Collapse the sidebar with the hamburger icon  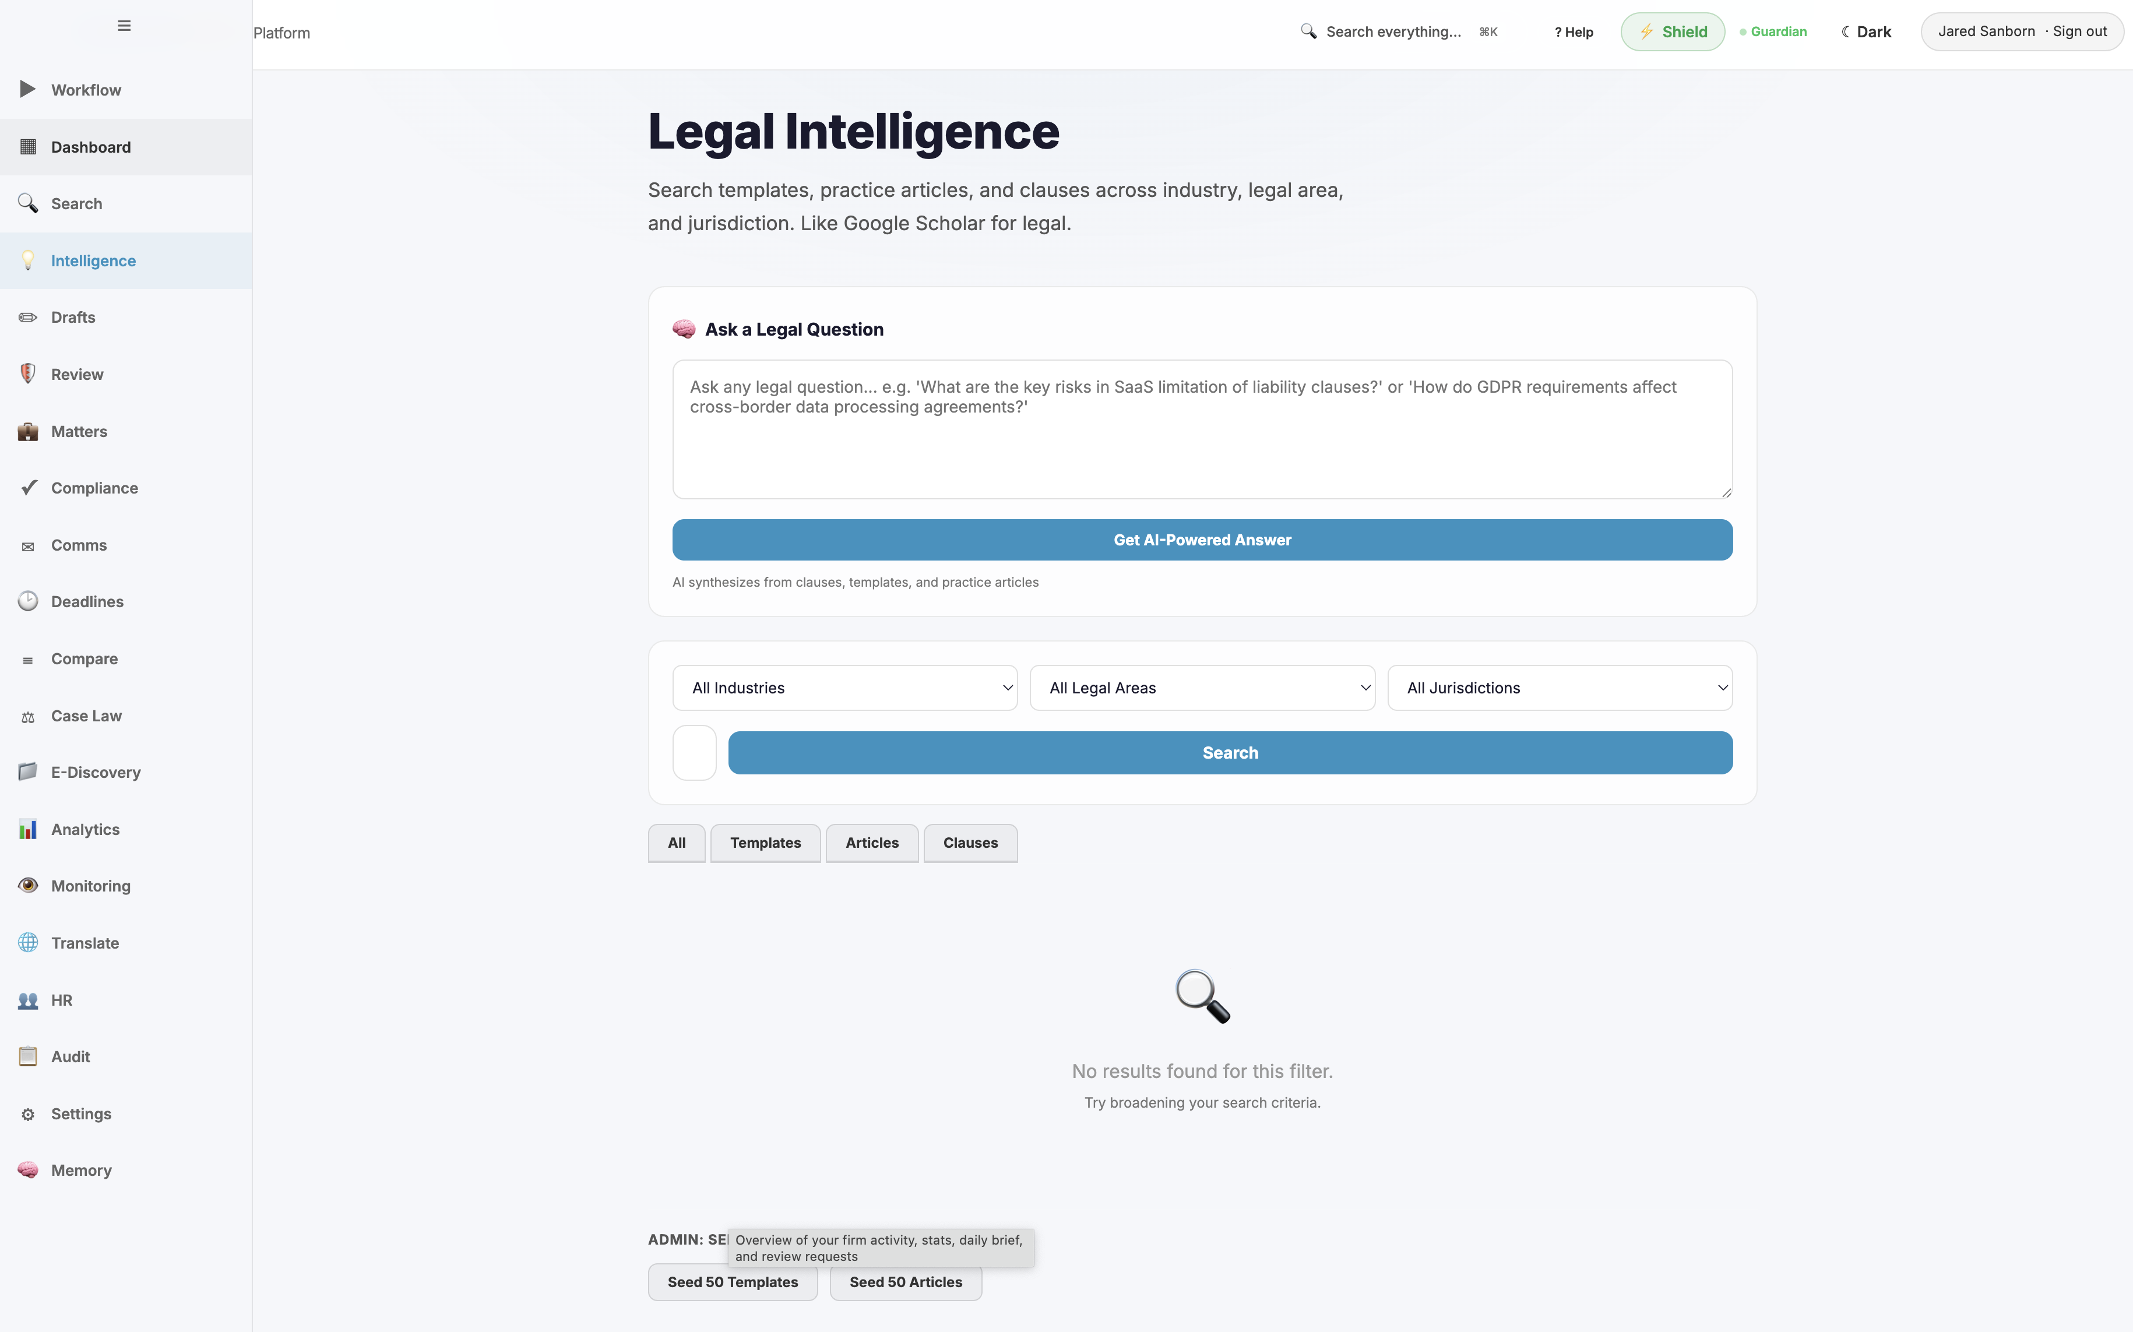coord(124,26)
